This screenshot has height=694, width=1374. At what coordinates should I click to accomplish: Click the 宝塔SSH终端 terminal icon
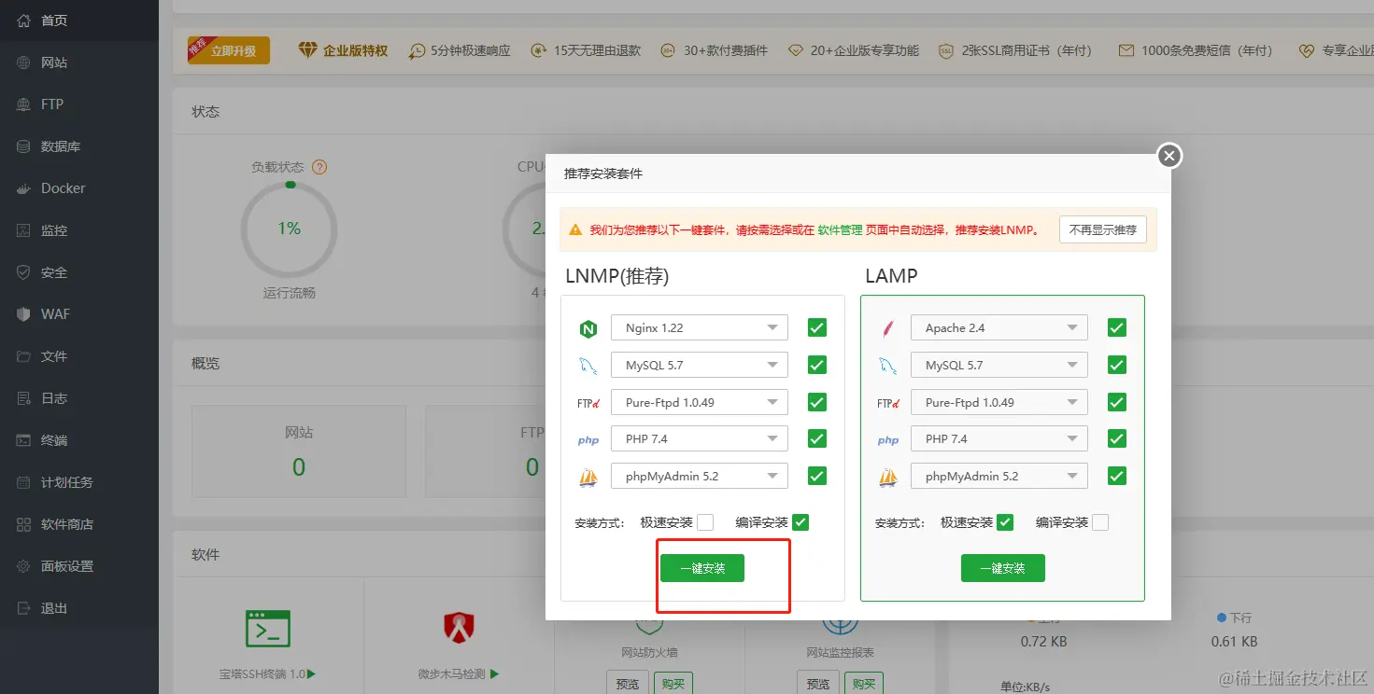(268, 629)
